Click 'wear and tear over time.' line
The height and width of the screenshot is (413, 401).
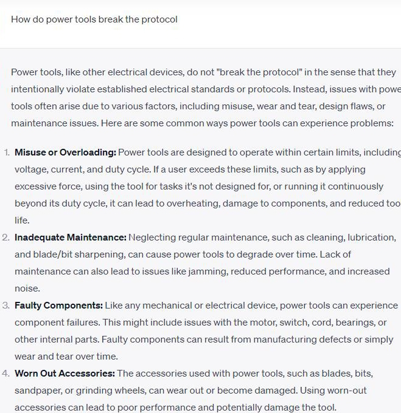click(x=66, y=357)
